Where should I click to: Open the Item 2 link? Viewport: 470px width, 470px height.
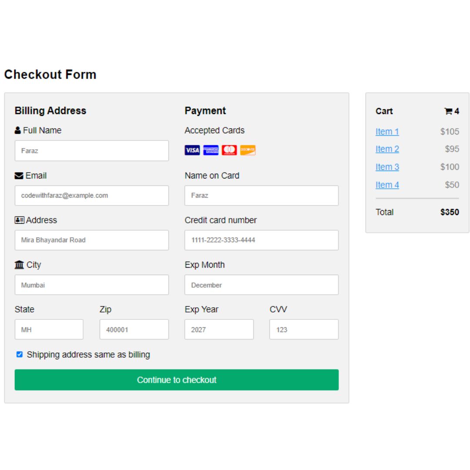[x=387, y=149]
